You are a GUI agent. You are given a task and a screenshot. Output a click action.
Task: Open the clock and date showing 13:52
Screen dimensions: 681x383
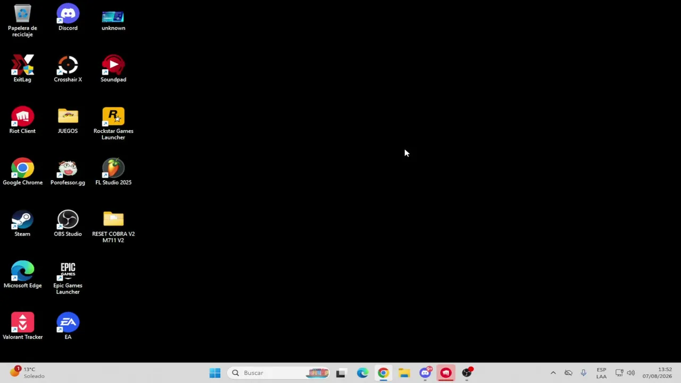click(x=657, y=373)
